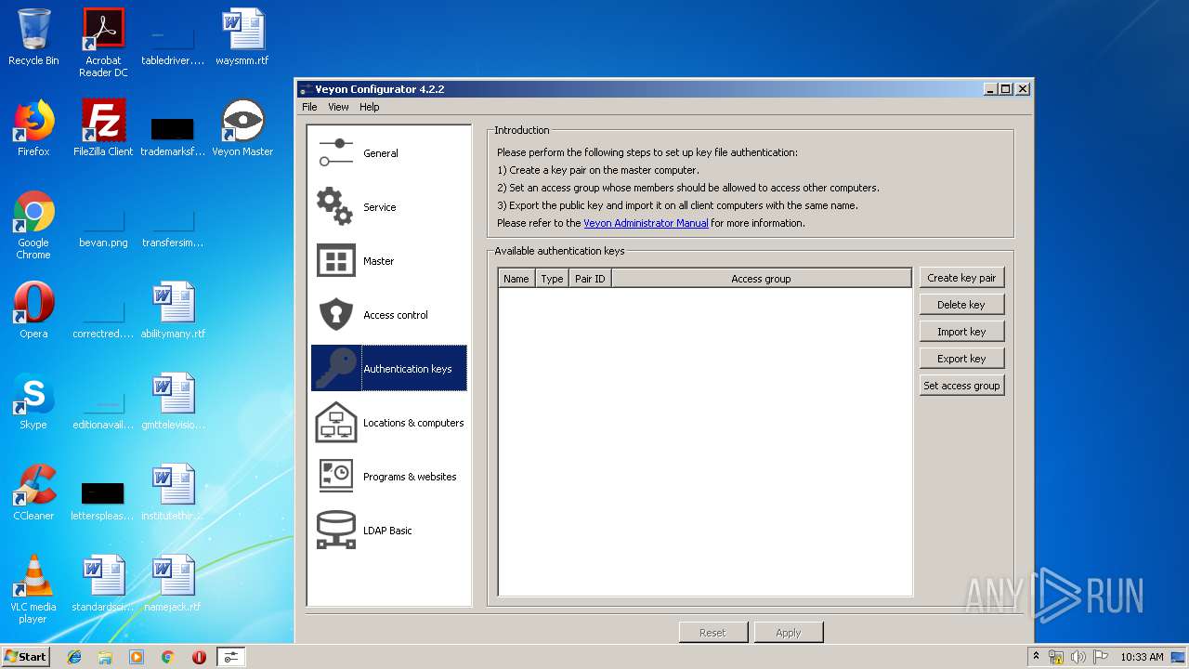Launch Google Chrome from the desktop
The image size is (1189, 669).
pyautogui.click(x=33, y=225)
